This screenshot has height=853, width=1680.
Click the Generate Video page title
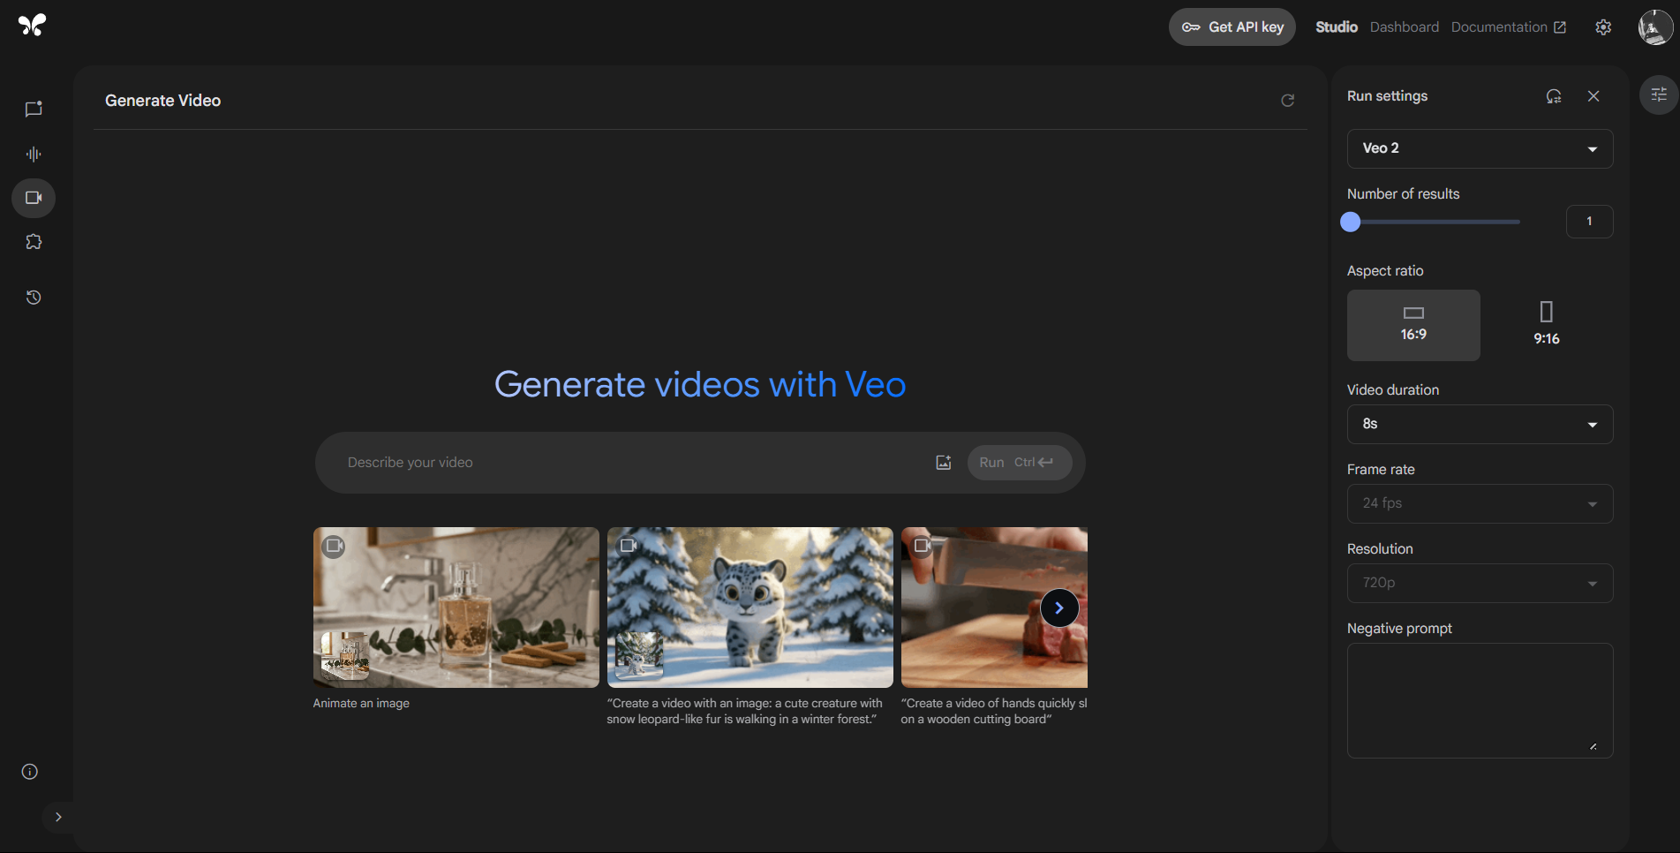tap(163, 101)
